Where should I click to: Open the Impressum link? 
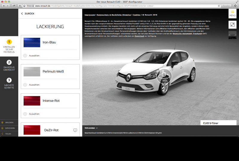90,15
